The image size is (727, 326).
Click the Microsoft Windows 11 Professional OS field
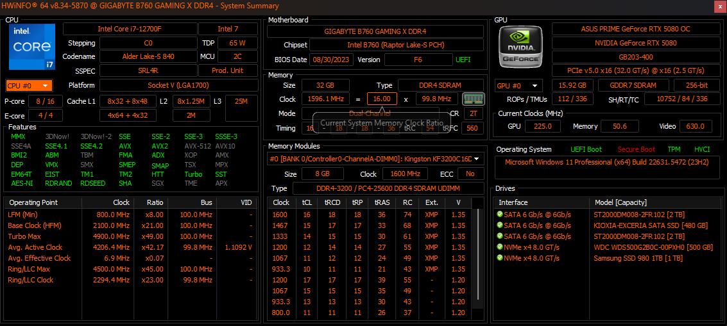606,167
